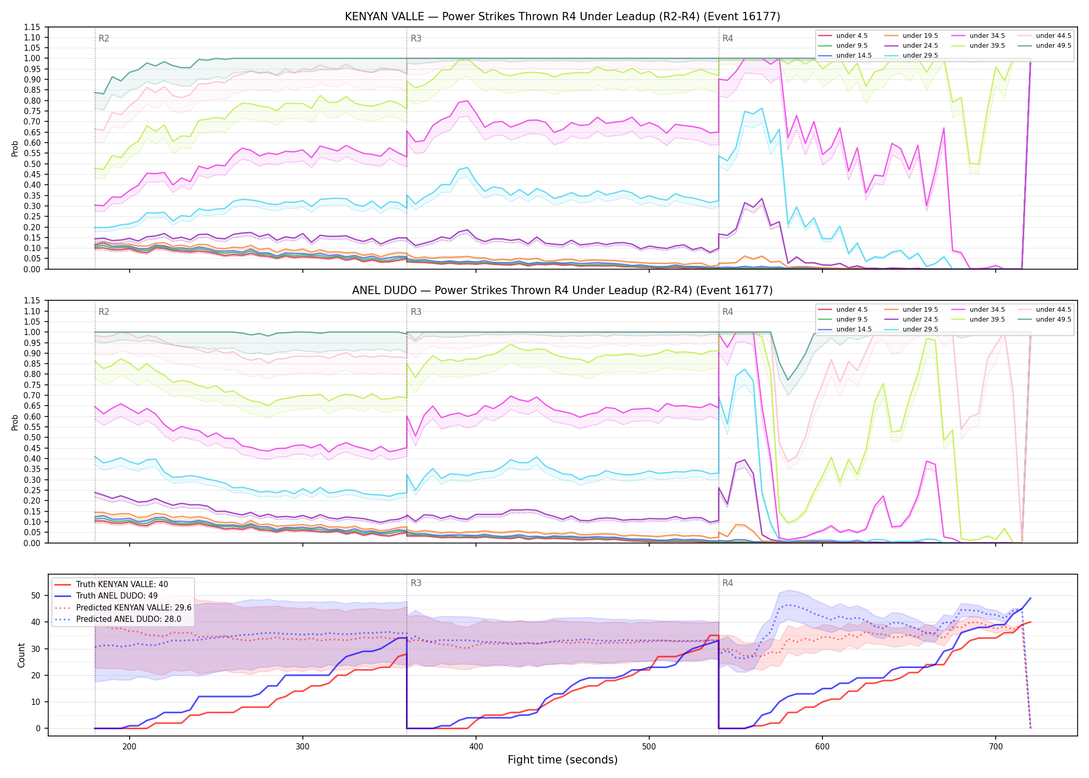Viewport: 1089px width, 778px height.
Task: Click the R4 round marker in the KENYAN VALLE chart
Action: 728,38
